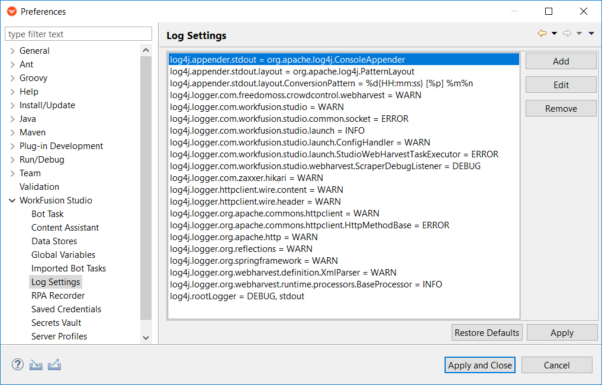Open the Saved Credentials page
602x385 pixels.
[66, 309]
